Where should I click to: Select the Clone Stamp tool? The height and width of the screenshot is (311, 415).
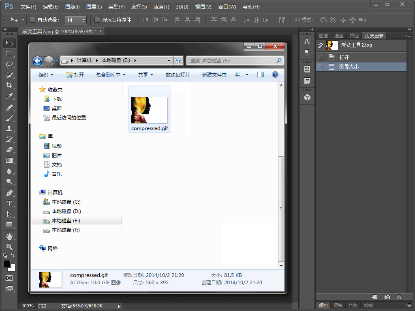click(9, 129)
